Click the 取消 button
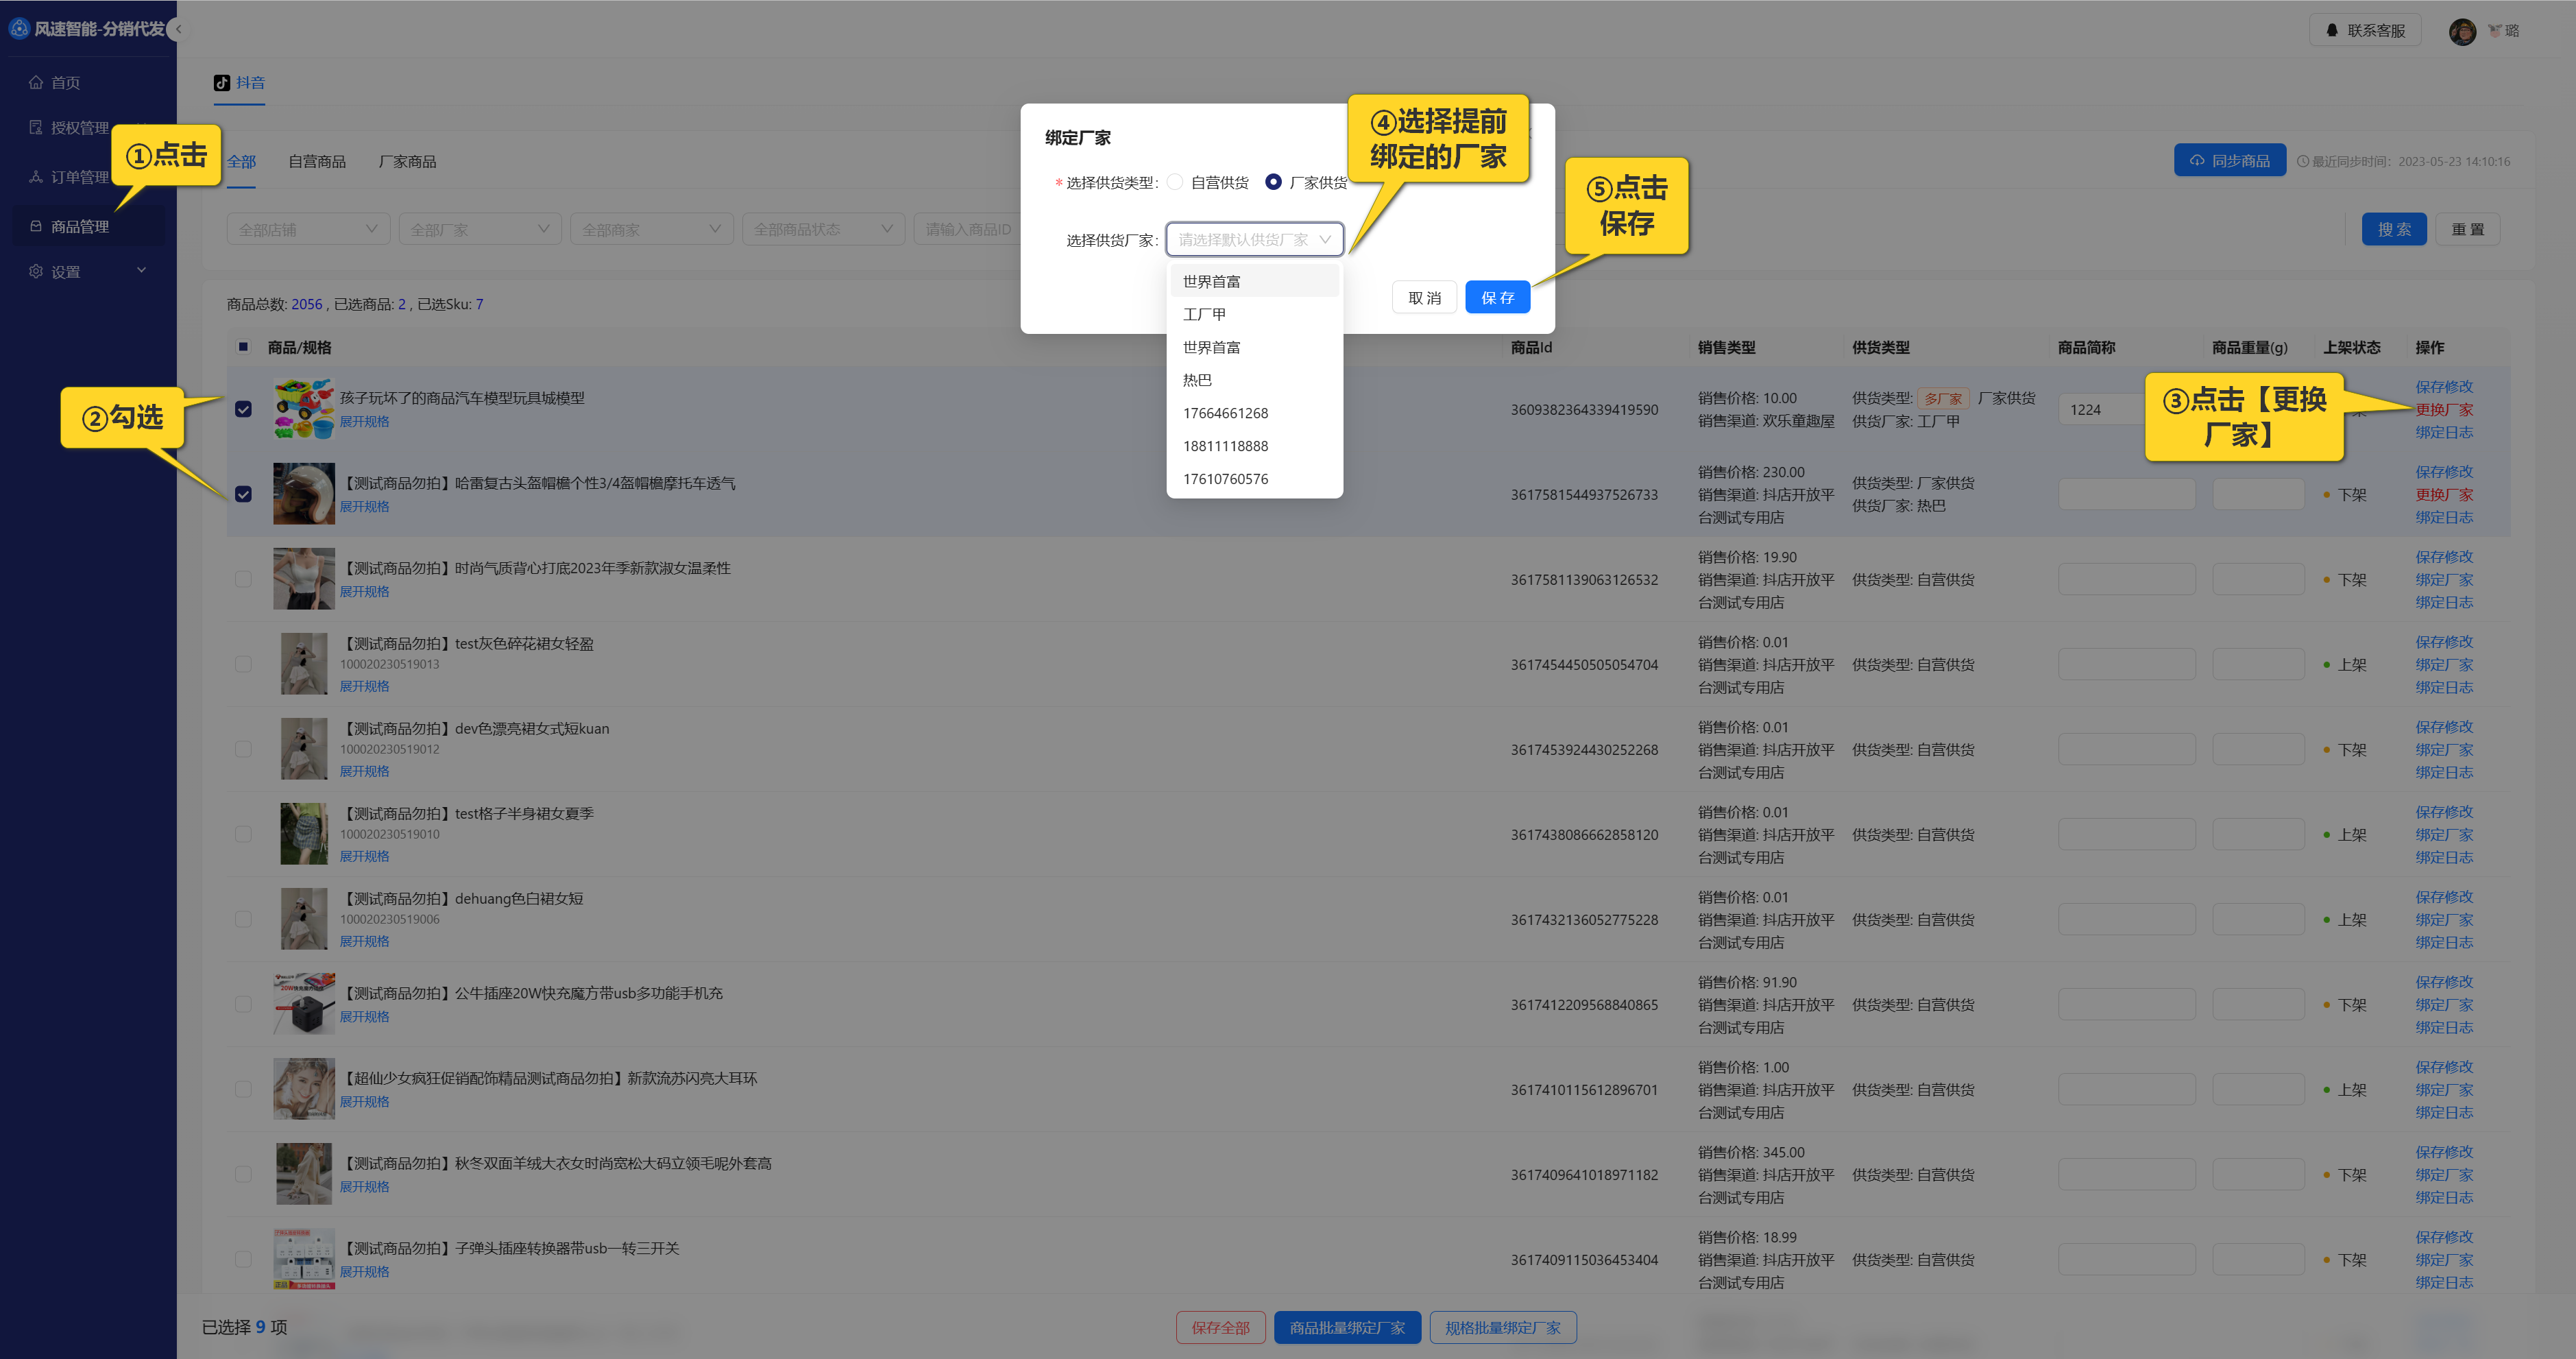The width and height of the screenshot is (2576, 1359). [1424, 298]
